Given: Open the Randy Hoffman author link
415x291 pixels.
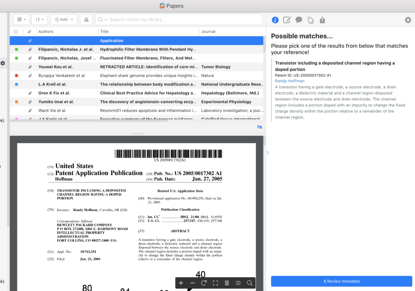Looking at the screenshot, I should pos(289,81).
